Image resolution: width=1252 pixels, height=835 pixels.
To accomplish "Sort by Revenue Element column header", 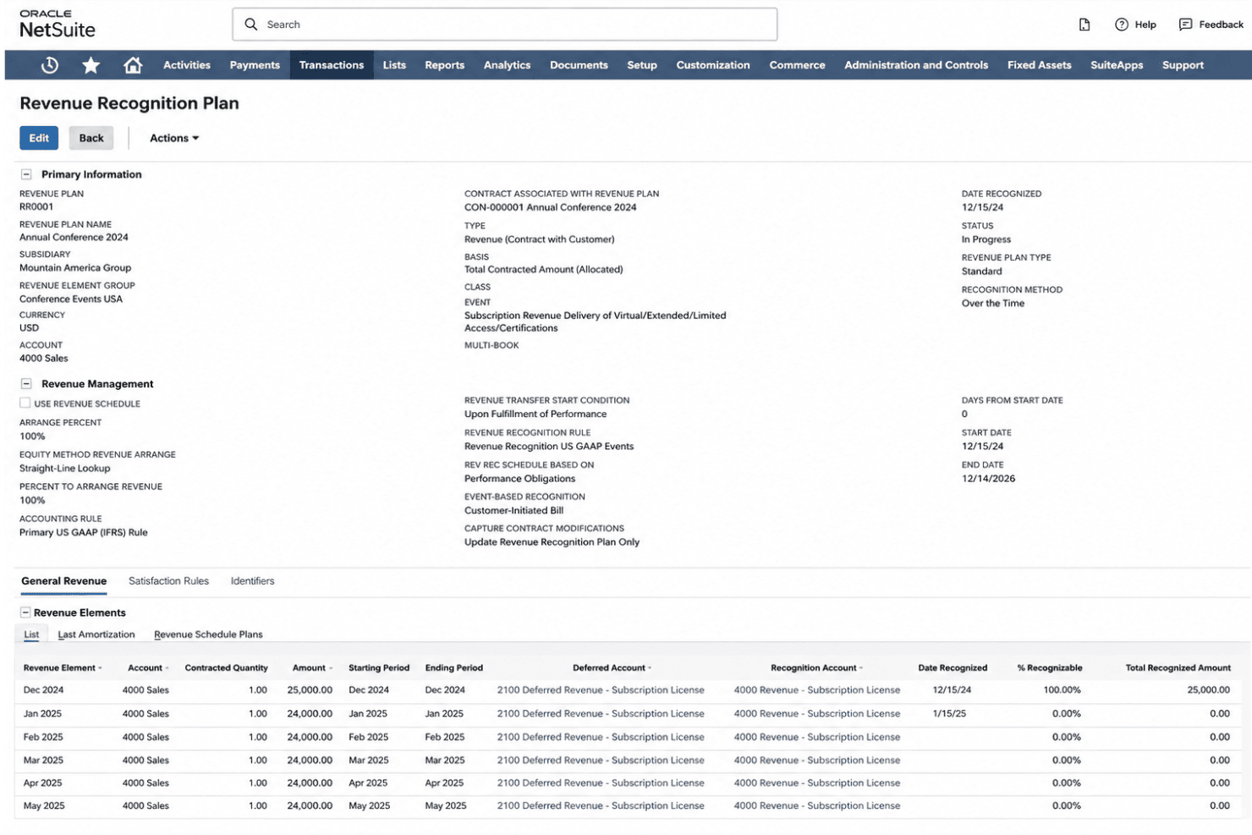I will pos(63,667).
